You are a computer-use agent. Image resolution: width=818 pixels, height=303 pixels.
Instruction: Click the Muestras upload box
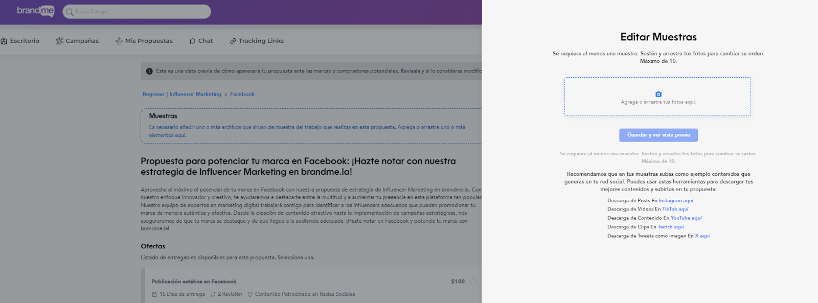[311, 126]
